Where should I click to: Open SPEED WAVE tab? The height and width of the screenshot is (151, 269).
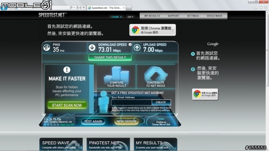215,16
